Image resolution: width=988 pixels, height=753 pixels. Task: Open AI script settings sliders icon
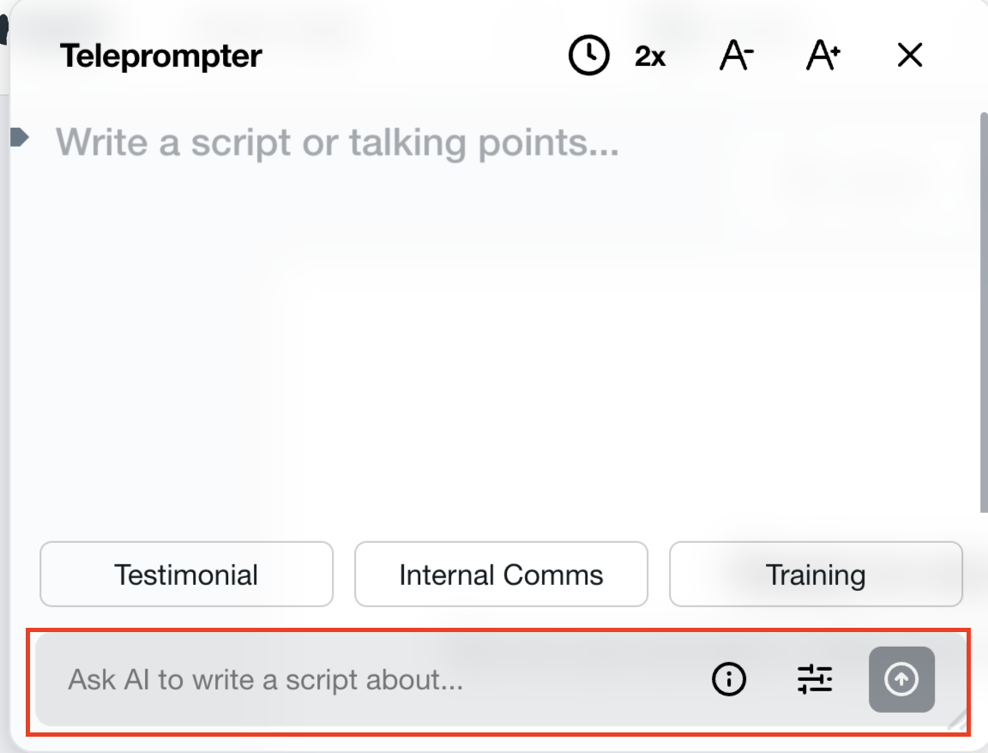815,680
